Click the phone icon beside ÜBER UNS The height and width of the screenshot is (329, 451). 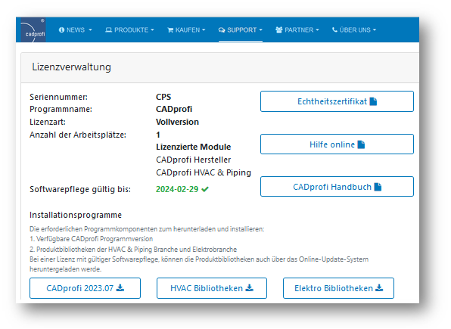click(334, 29)
